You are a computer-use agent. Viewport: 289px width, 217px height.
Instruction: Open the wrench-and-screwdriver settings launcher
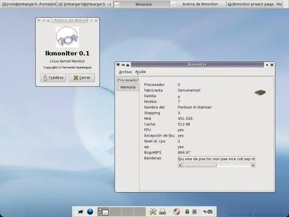[x=153, y=212]
